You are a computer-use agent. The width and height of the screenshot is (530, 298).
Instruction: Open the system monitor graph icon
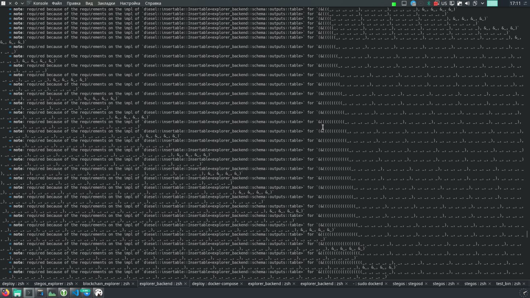click(52, 293)
